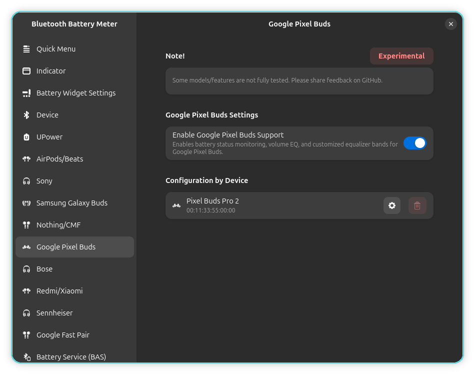Open the Quick Menu page
This screenshot has width=475, height=375.
click(74, 49)
